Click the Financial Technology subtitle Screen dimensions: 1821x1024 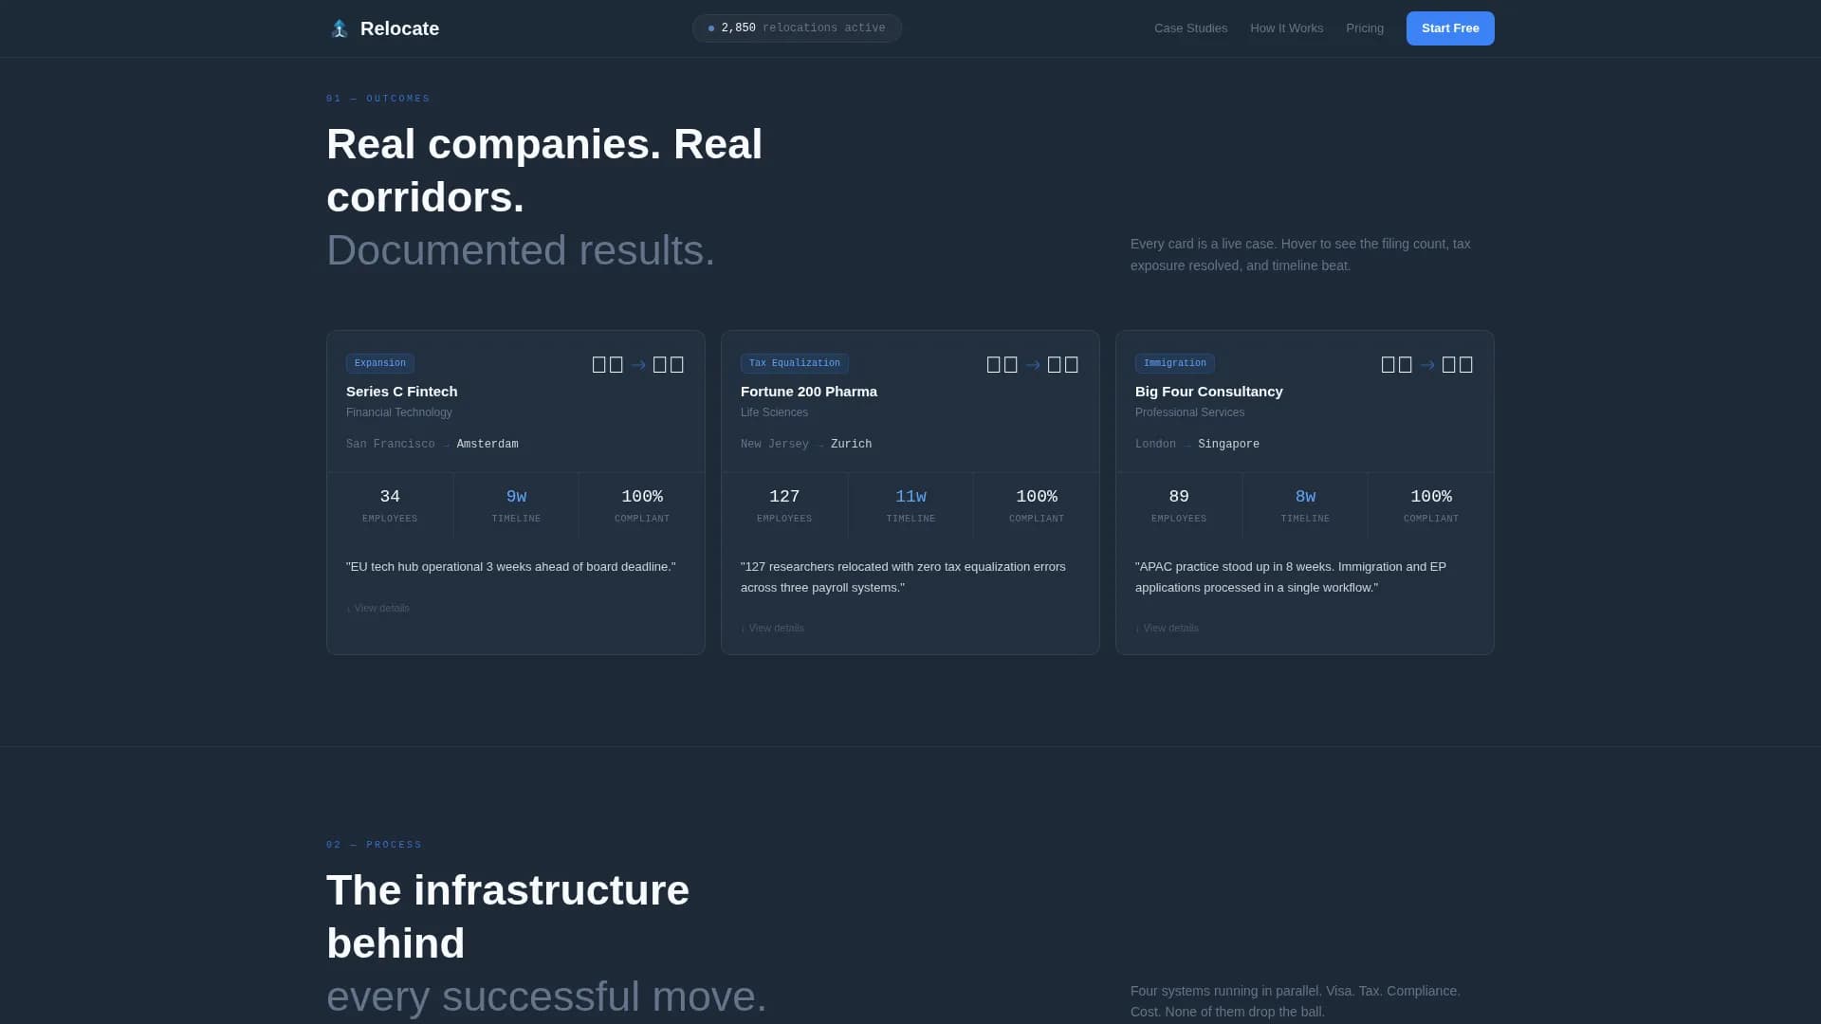pyautogui.click(x=399, y=412)
